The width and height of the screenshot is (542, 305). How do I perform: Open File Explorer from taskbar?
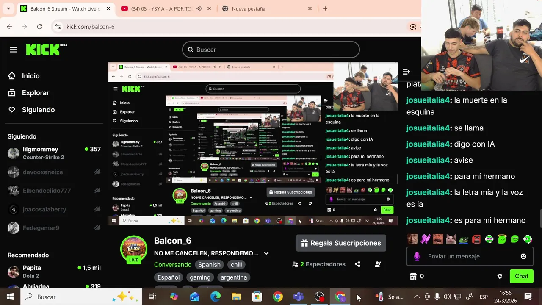(x=236, y=297)
